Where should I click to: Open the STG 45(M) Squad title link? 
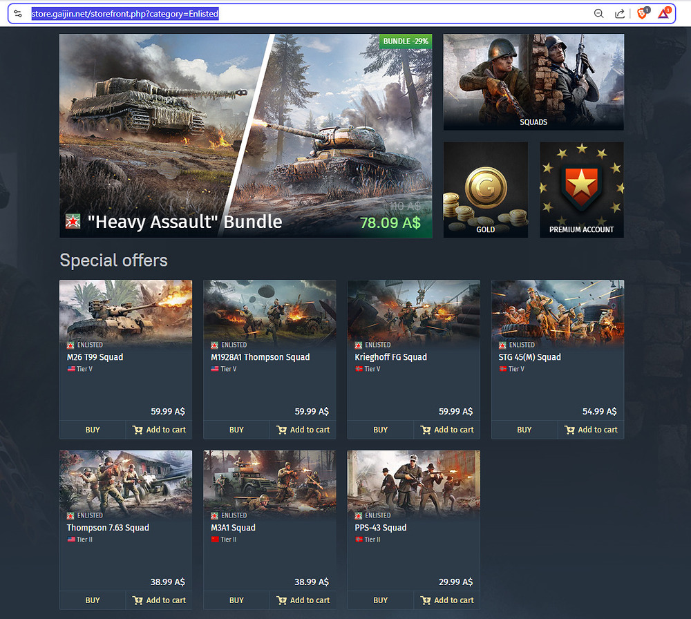pos(529,357)
